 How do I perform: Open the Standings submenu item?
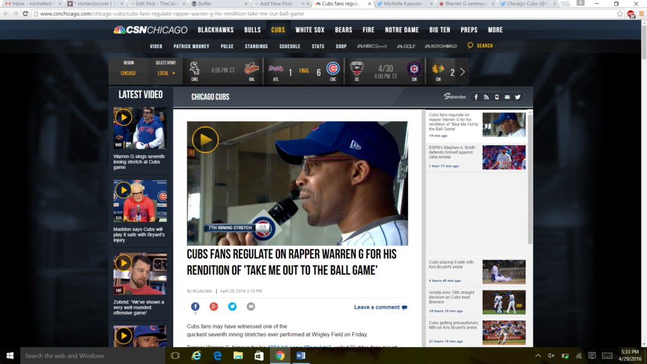coord(257,46)
